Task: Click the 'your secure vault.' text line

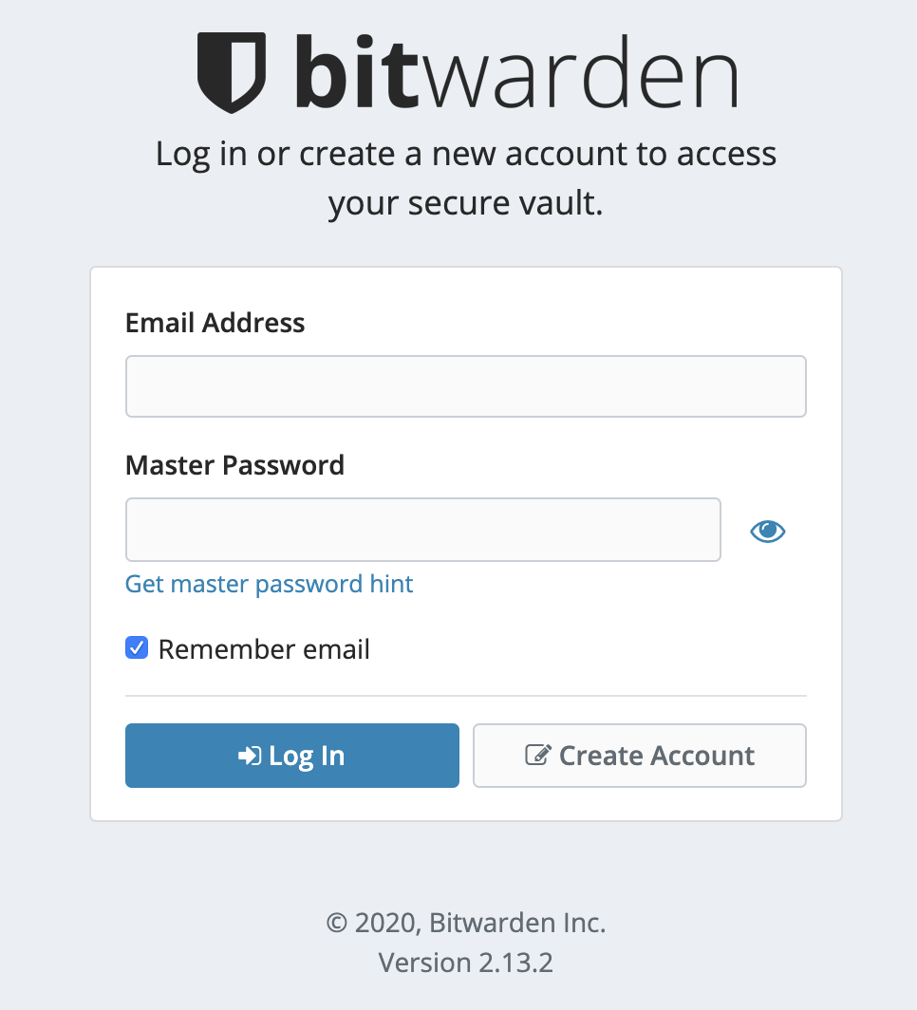Action: (465, 203)
